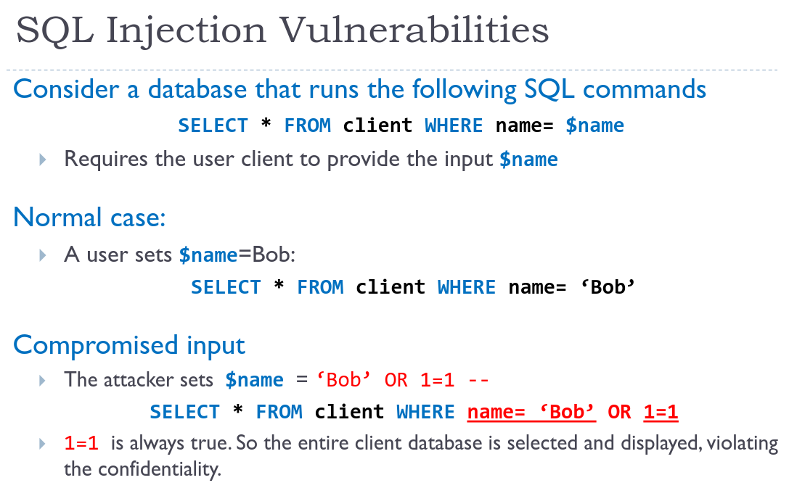Click the bullet arrow before 'Requires the user client'
789x496 pixels.
[x=43, y=160]
